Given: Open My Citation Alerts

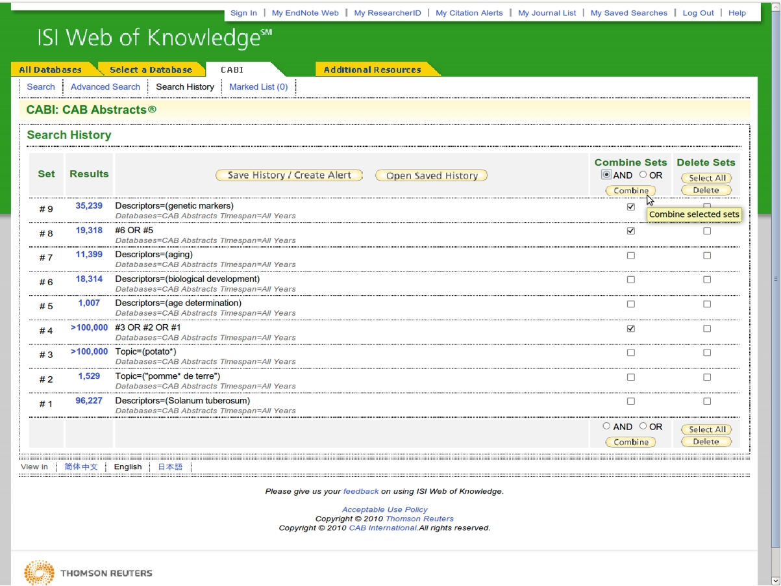Looking at the screenshot, I should coord(469,13).
